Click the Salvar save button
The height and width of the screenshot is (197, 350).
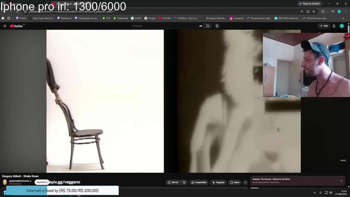[235, 182]
